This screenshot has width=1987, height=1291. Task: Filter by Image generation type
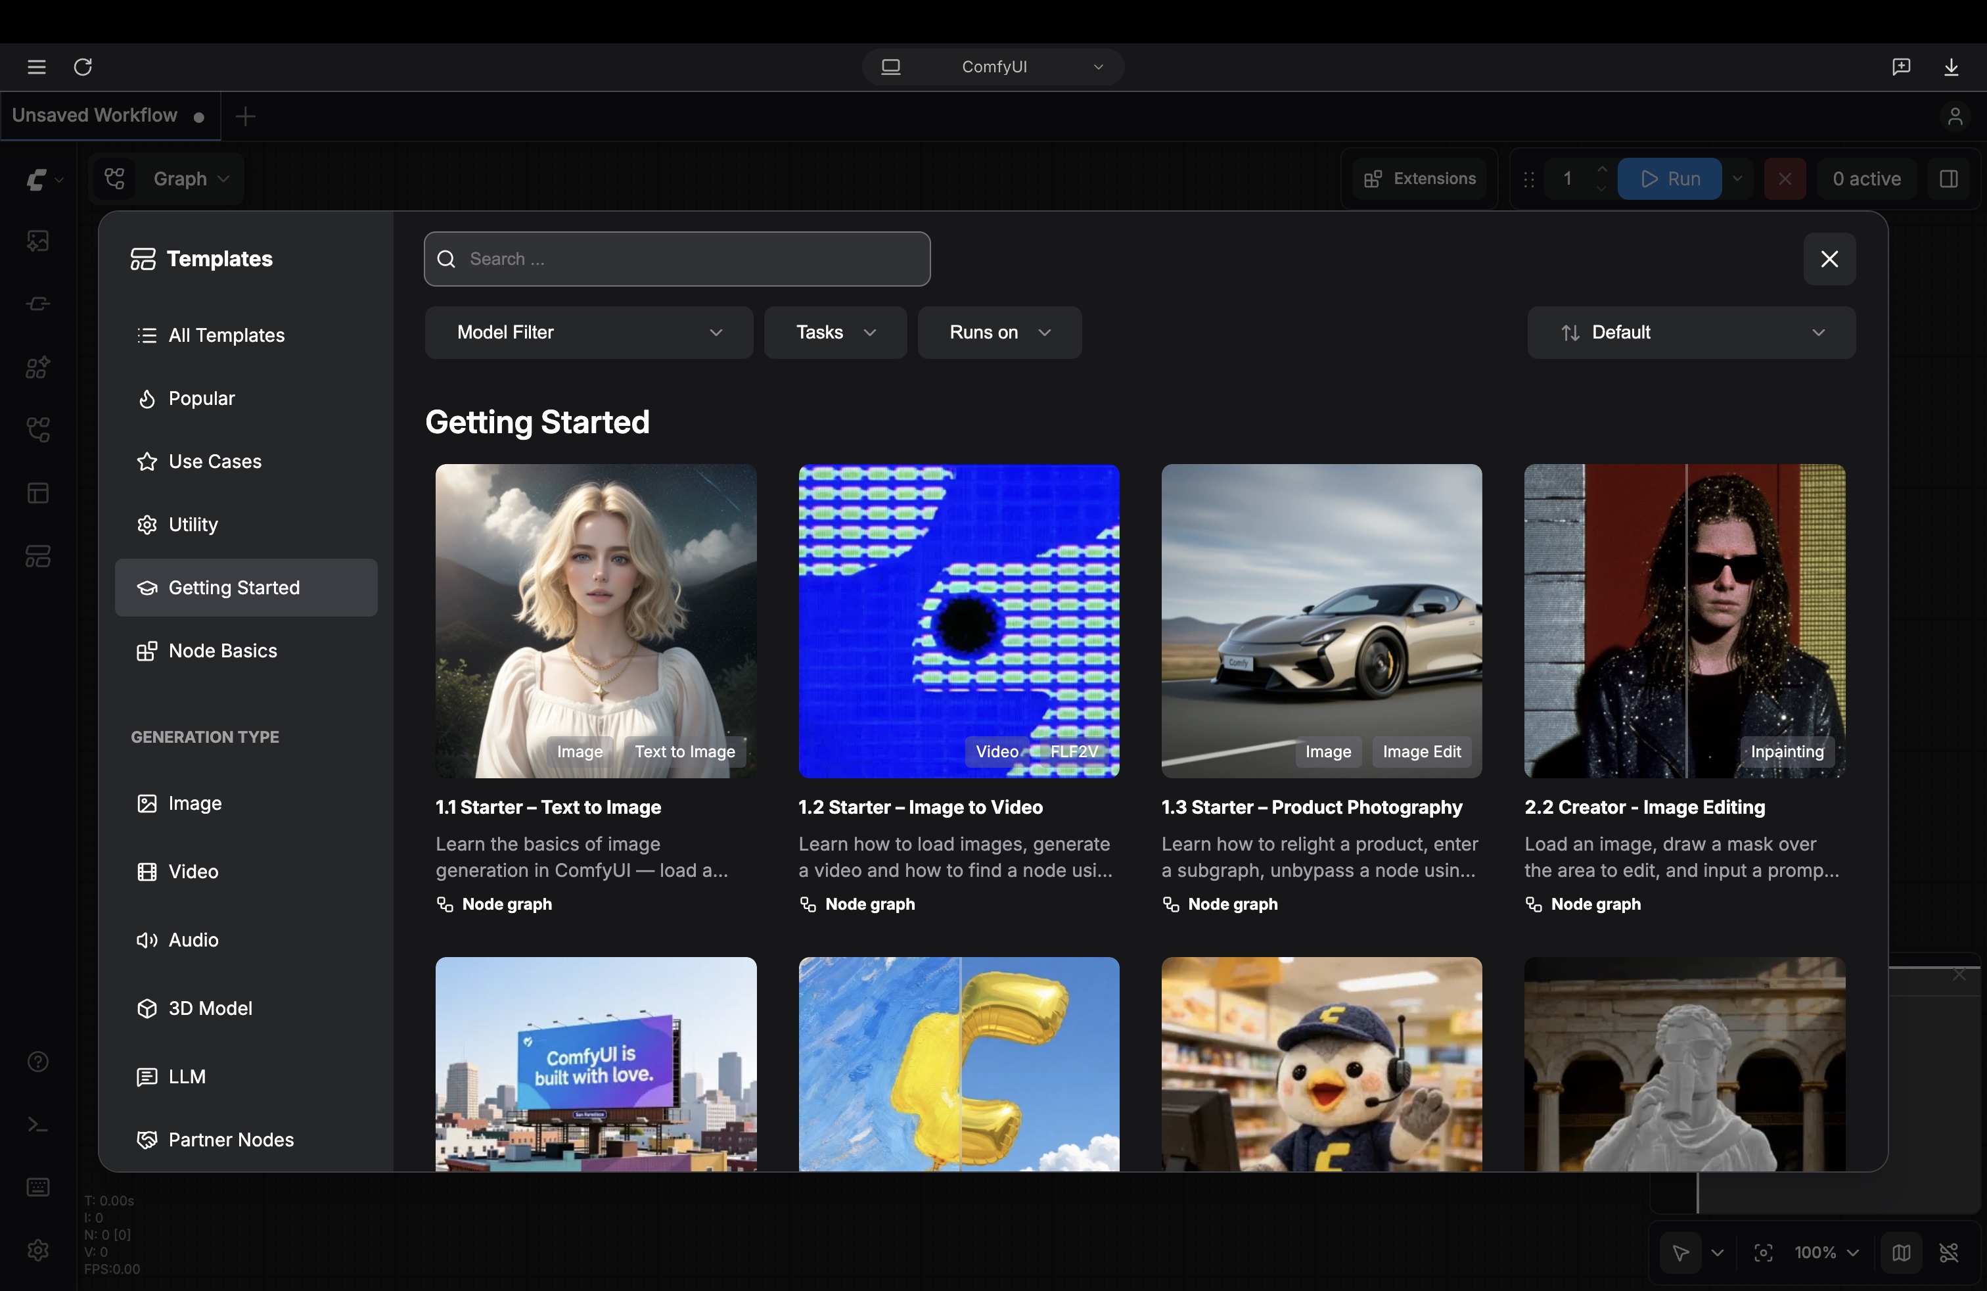point(246,803)
